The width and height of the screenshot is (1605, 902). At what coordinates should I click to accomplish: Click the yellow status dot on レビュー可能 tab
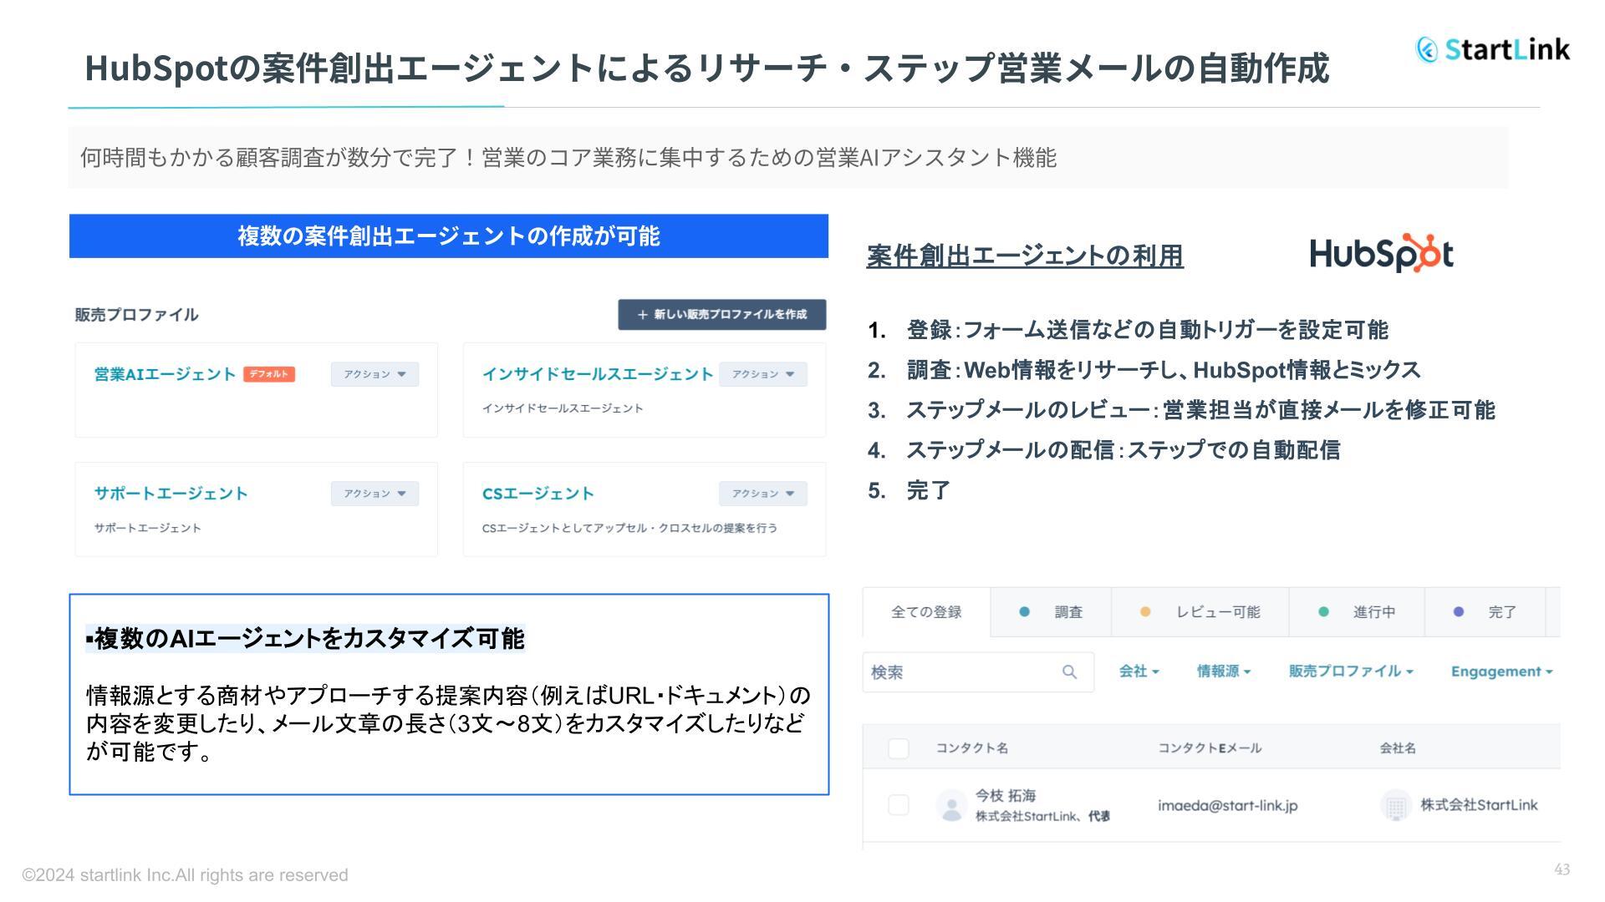[x=1145, y=611]
